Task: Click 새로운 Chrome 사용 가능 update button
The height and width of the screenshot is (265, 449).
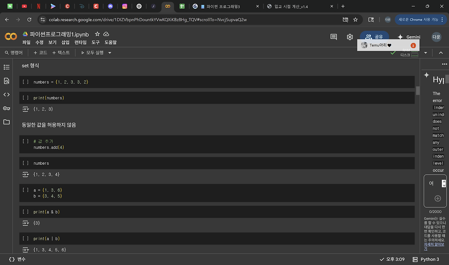Action: 420,20
